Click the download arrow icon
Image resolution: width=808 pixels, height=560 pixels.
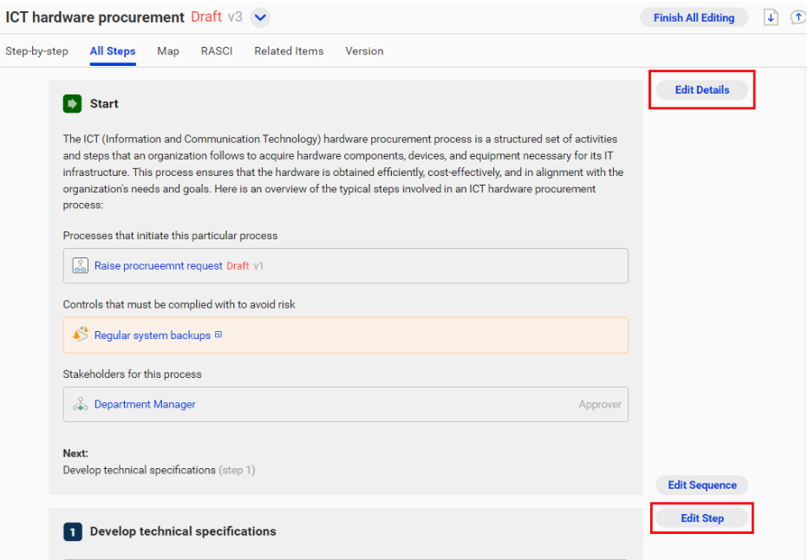point(771,17)
